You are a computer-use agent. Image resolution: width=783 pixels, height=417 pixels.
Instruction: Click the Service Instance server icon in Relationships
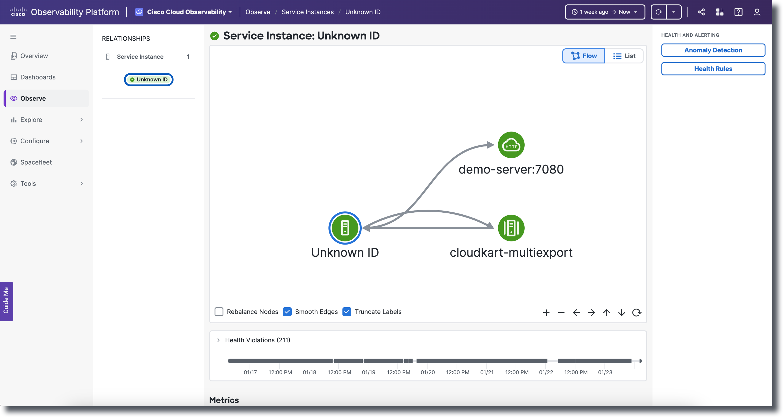click(x=108, y=57)
